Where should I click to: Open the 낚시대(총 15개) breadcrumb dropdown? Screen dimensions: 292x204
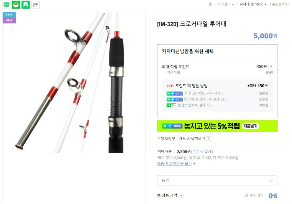(x=253, y=4)
